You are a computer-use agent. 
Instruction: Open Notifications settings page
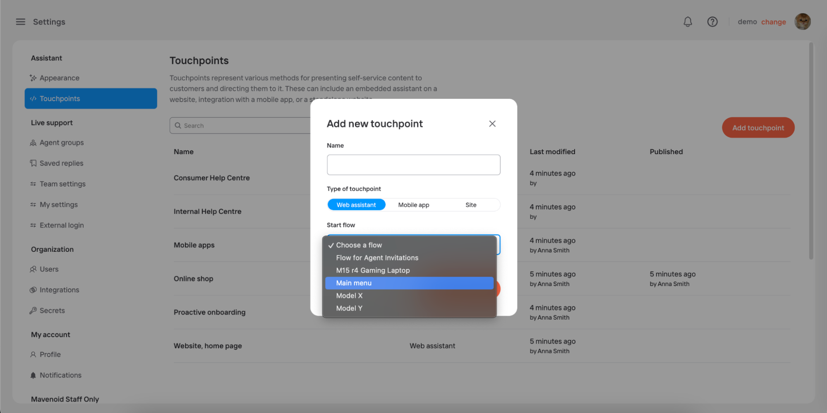(91, 375)
